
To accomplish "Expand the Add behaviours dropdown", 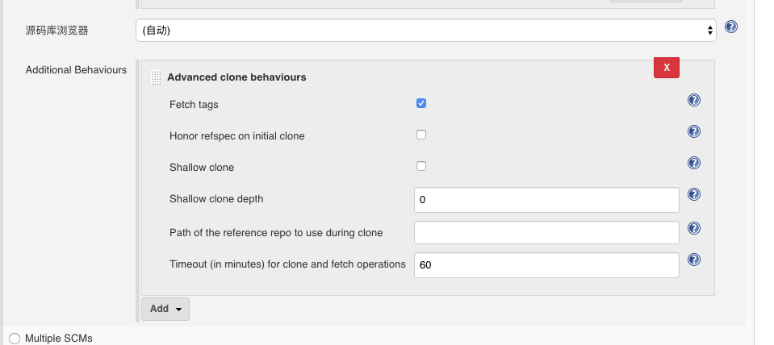I will tap(165, 309).
